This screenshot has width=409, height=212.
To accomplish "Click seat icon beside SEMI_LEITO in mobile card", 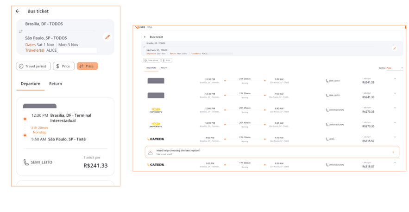I will tap(26, 163).
